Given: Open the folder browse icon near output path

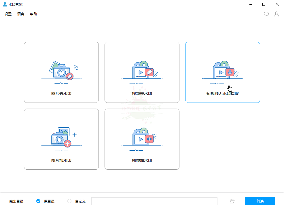Looking at the screenshot, I should click(232, 201).
